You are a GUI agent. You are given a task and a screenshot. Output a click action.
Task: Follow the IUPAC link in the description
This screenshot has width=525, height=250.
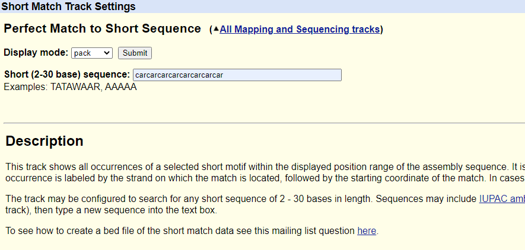501,199
